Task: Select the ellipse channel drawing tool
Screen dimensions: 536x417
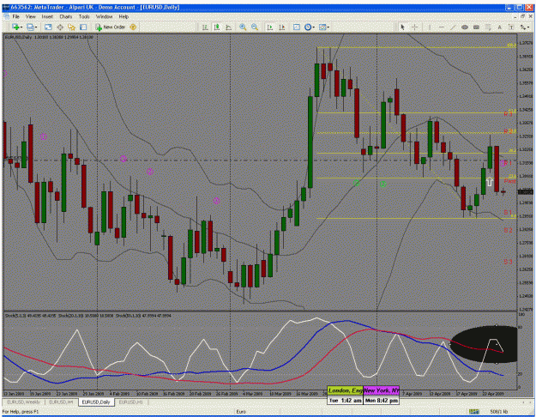Action: (x=465, y=27)
